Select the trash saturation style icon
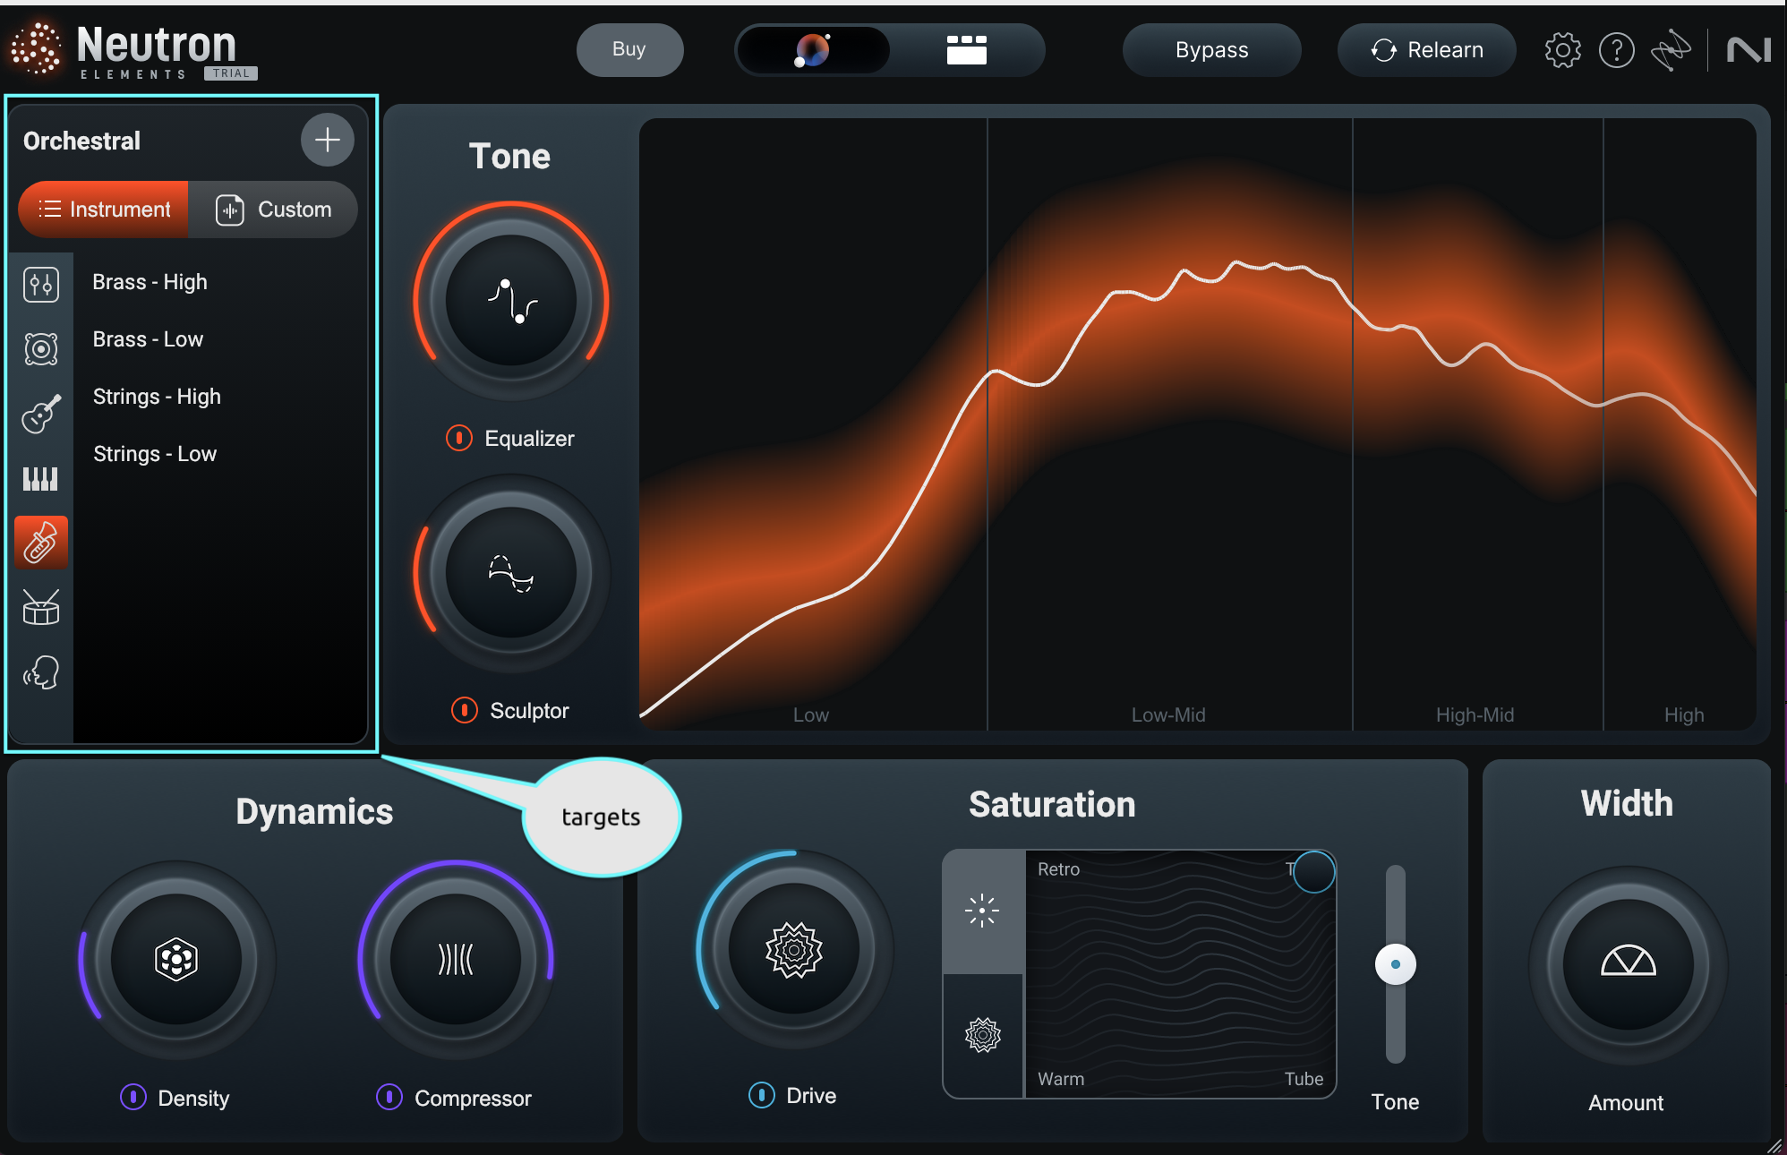This screenshot has width=1787, height=1155. tap(983, 911)
